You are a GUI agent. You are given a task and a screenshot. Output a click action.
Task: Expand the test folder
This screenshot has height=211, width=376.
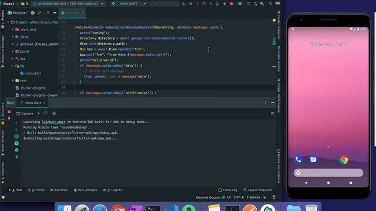coord(12,81)
